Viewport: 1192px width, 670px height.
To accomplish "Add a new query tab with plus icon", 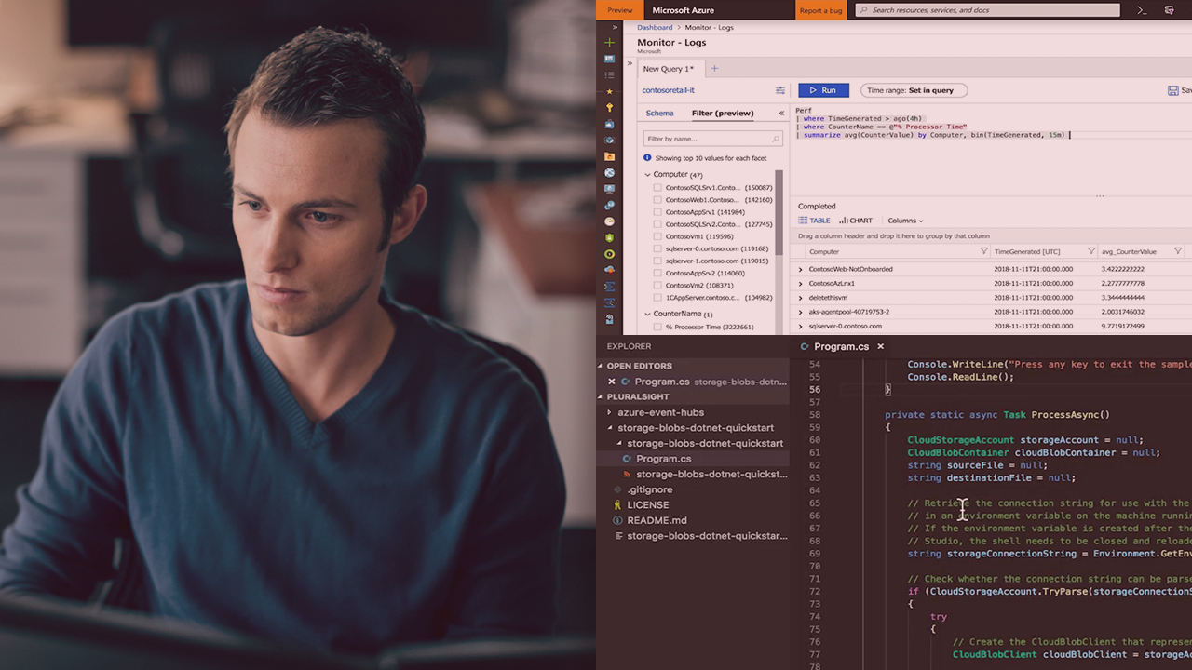I will tap(714, 68).
